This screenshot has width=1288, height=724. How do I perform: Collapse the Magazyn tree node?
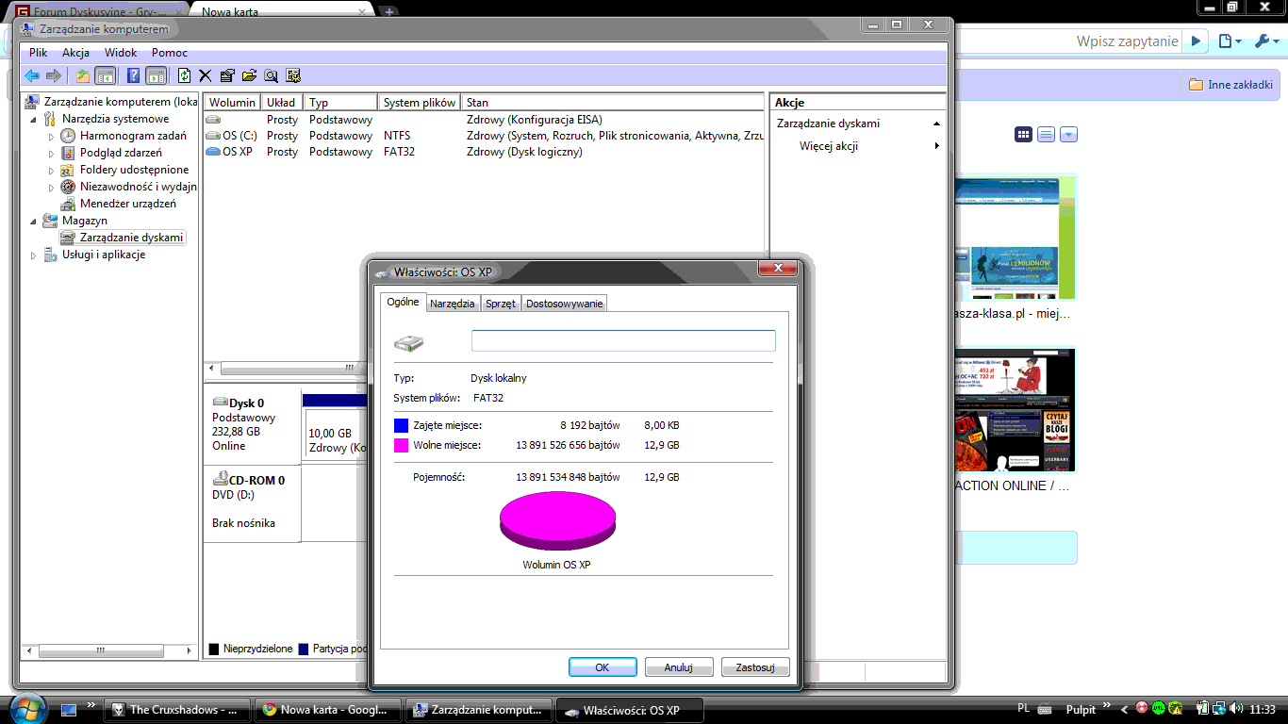pos(35,222)
